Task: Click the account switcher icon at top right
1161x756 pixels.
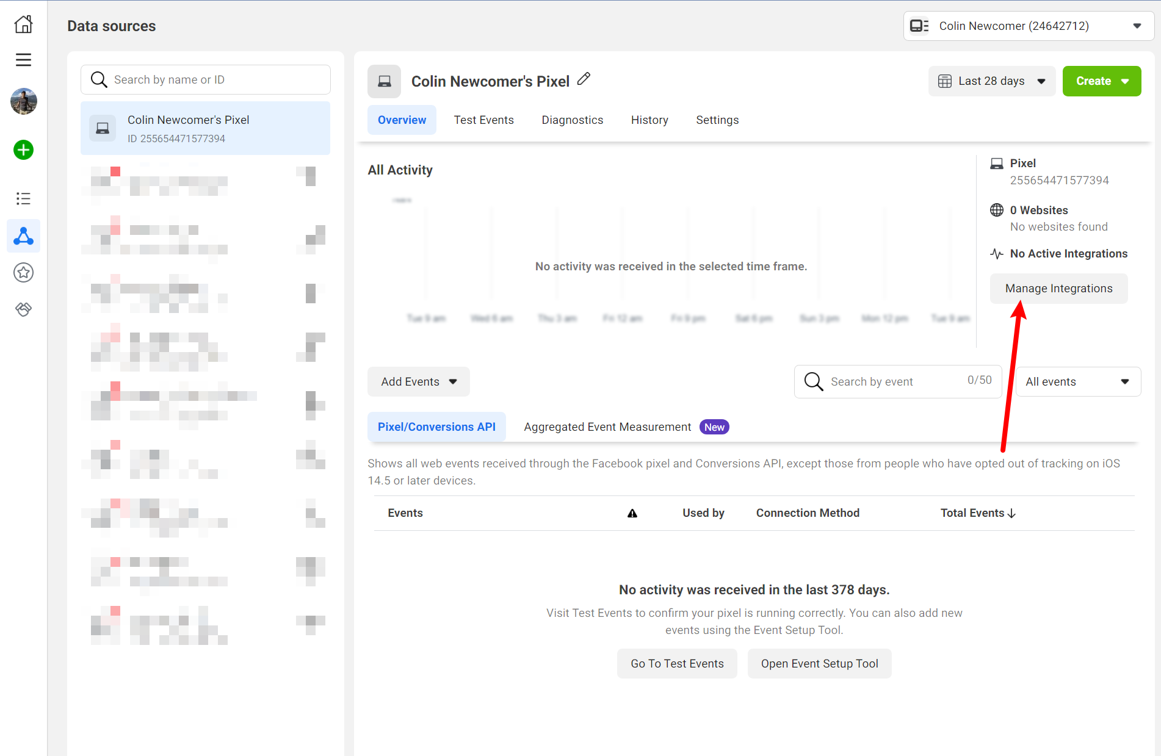Action: pos(919,26)
